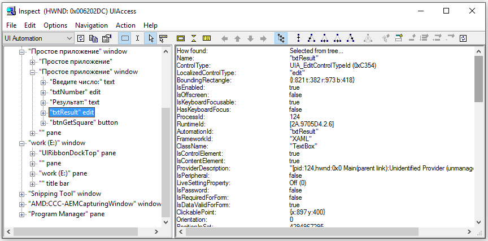Select the "UIRibbonDockTop" pane tree item
Image resolution: width=488 pixels, height=241 pixels.
point(77,153)
